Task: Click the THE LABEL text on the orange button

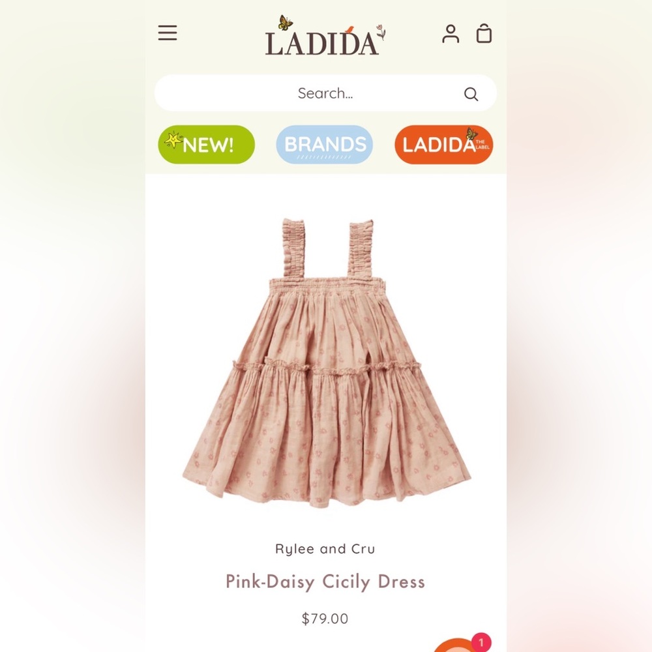Action: 482,144
